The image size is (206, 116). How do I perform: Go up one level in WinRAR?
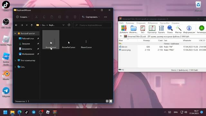(x=121, y=36)
